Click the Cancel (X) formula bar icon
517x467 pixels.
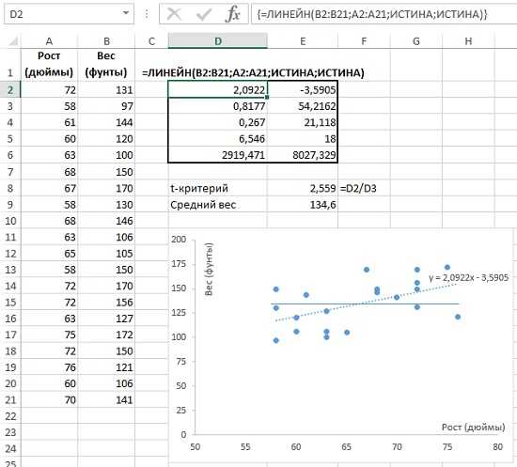pos(174,14)
